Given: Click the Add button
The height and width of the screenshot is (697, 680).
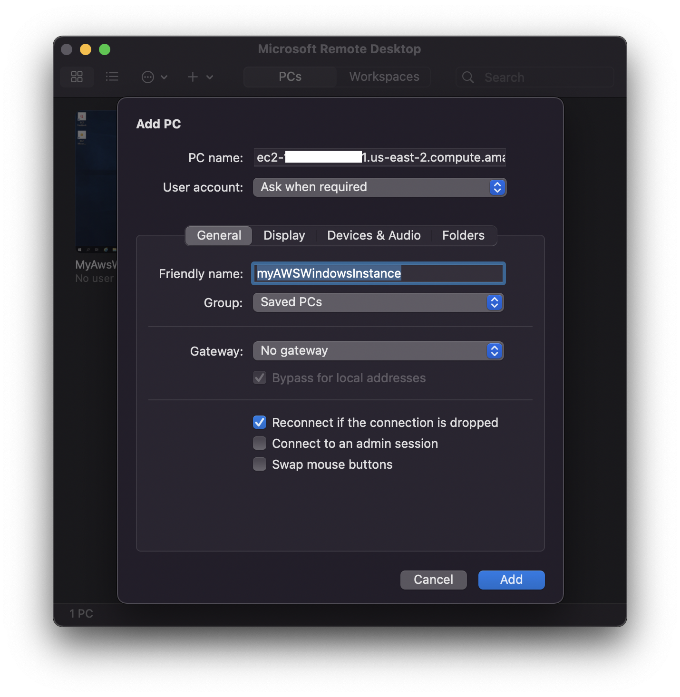Looking at the screenshot, I should tap(511, 580).
